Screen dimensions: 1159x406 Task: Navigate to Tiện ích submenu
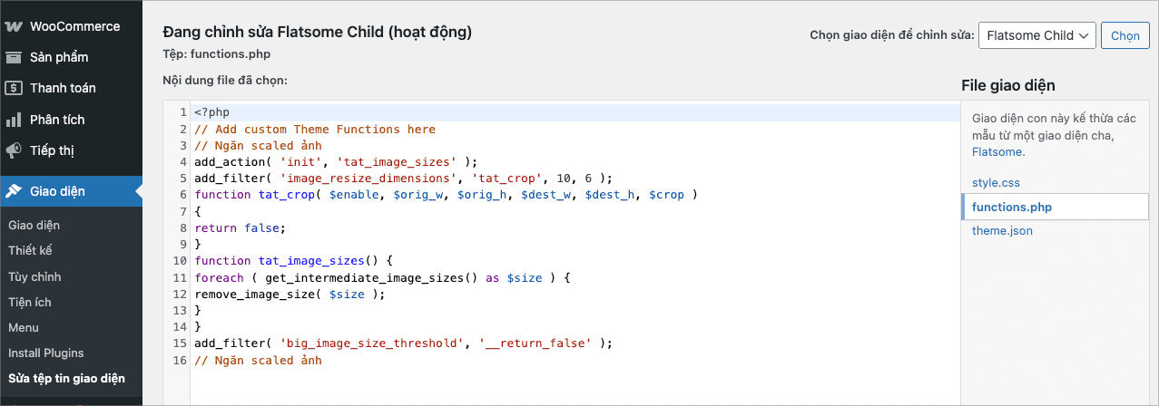29,302
